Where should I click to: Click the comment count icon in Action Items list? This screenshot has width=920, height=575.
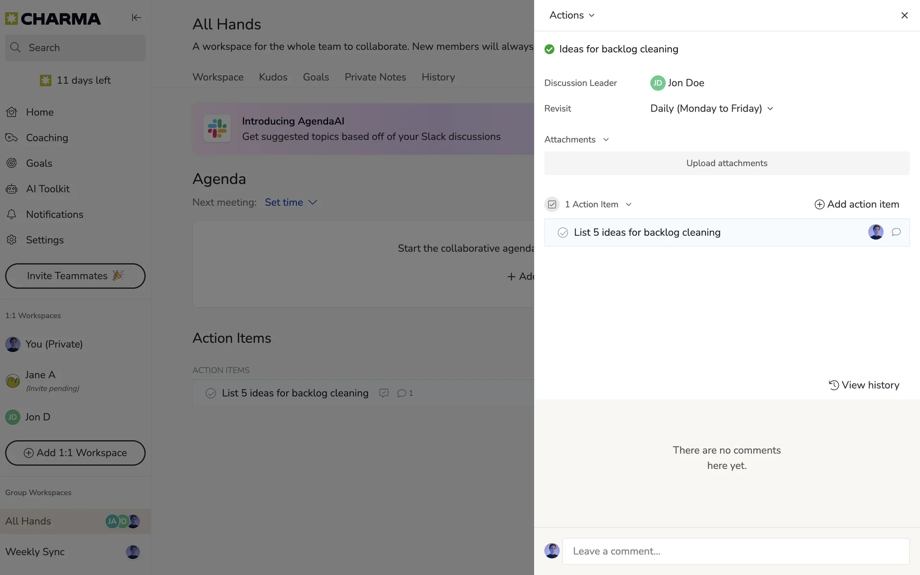tap(402, 393)
